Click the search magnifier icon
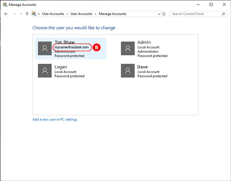The width and height of the screenshot is (231, 181). [223, 14]
